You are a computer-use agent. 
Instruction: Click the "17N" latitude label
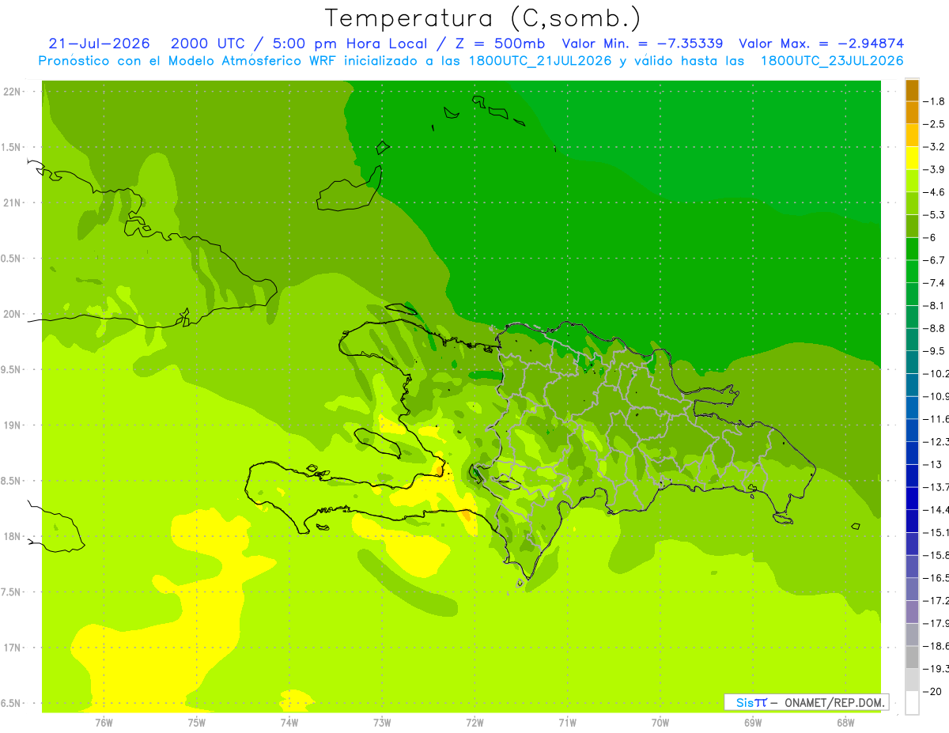pyautogui.click(x=13, y=648)
